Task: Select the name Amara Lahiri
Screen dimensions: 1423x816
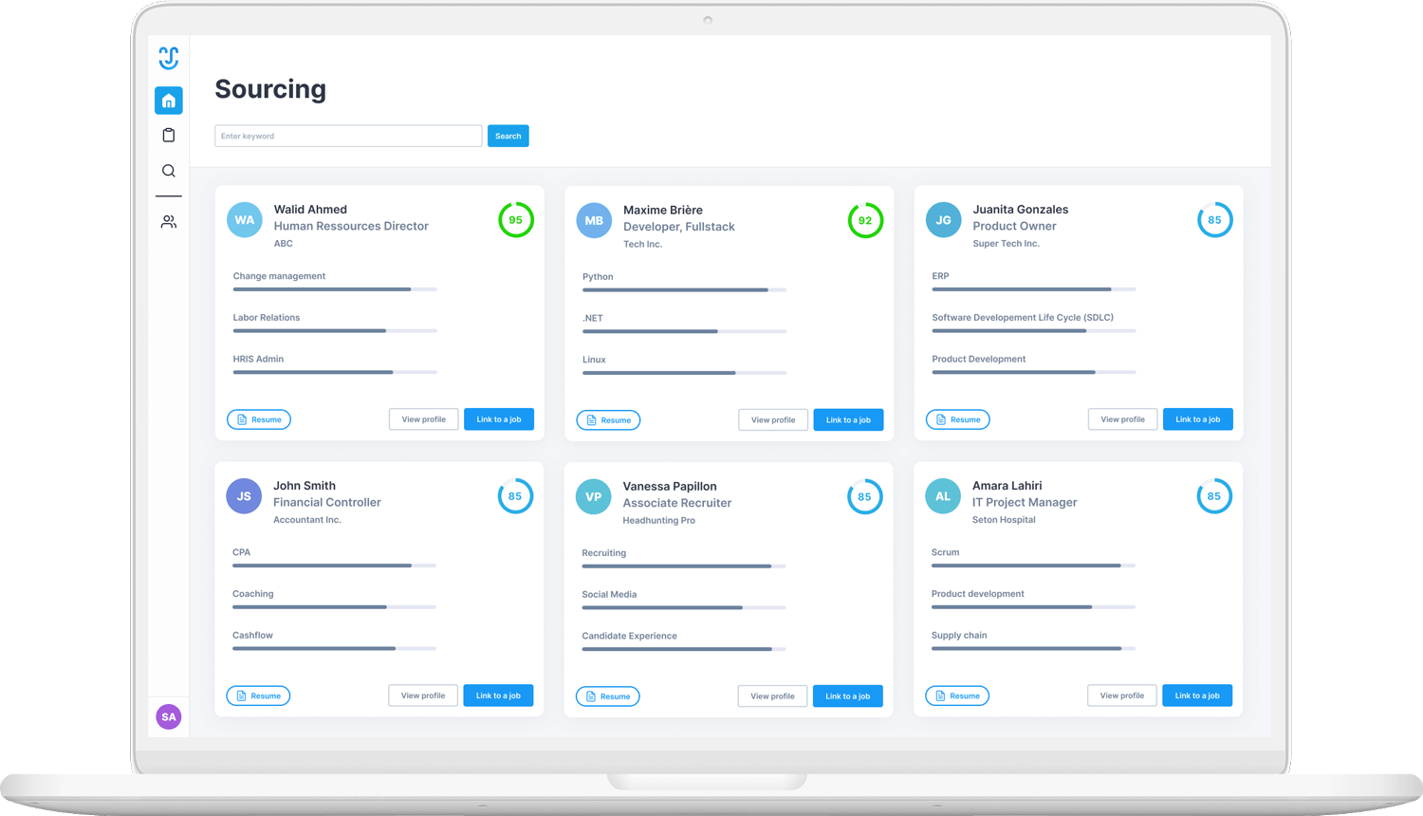Action: click(1007, 486)
